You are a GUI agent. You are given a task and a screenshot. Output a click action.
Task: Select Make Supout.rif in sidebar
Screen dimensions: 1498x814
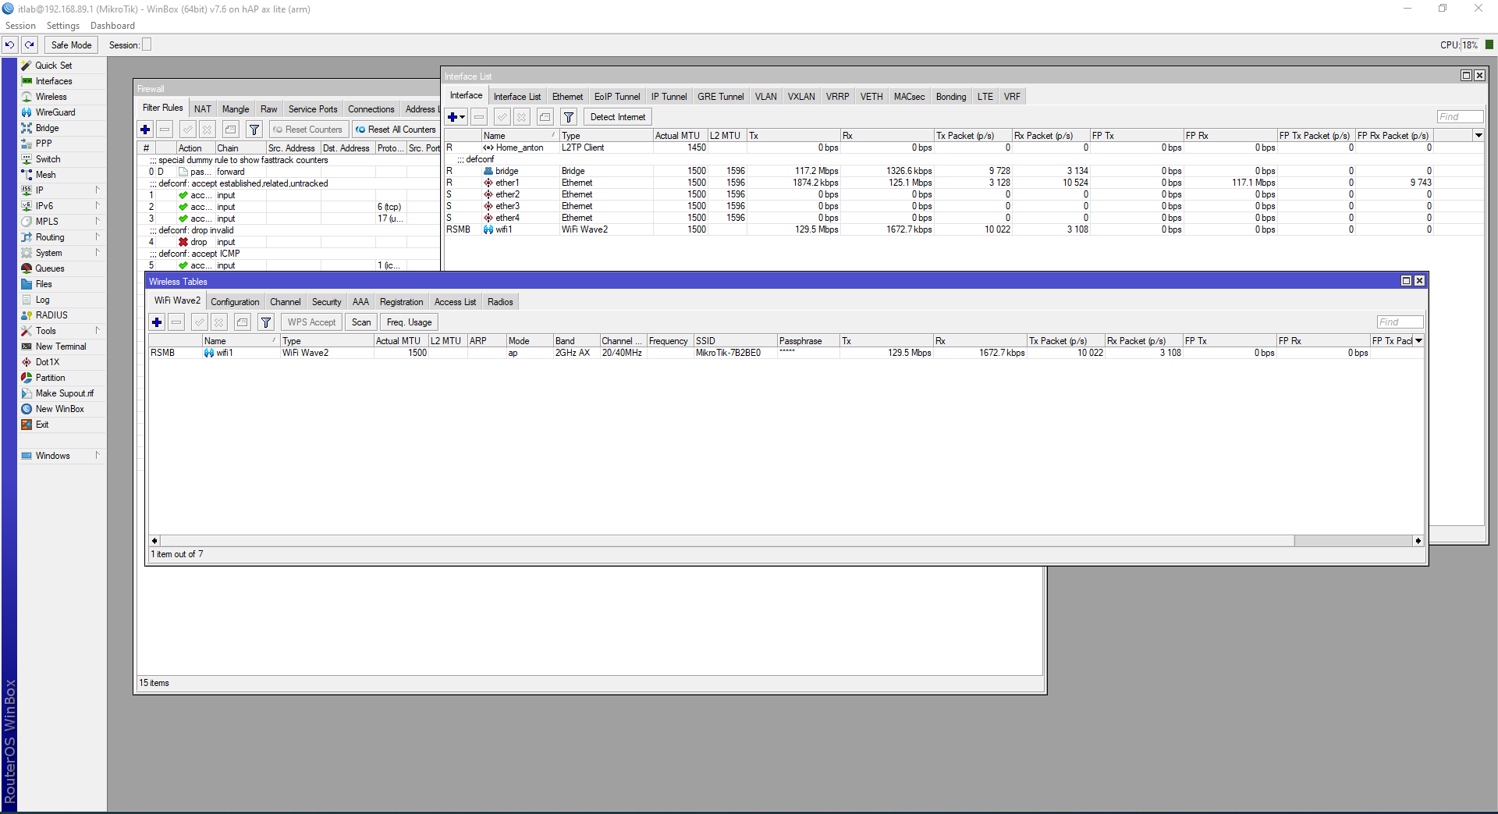click(x=64, y=393)
